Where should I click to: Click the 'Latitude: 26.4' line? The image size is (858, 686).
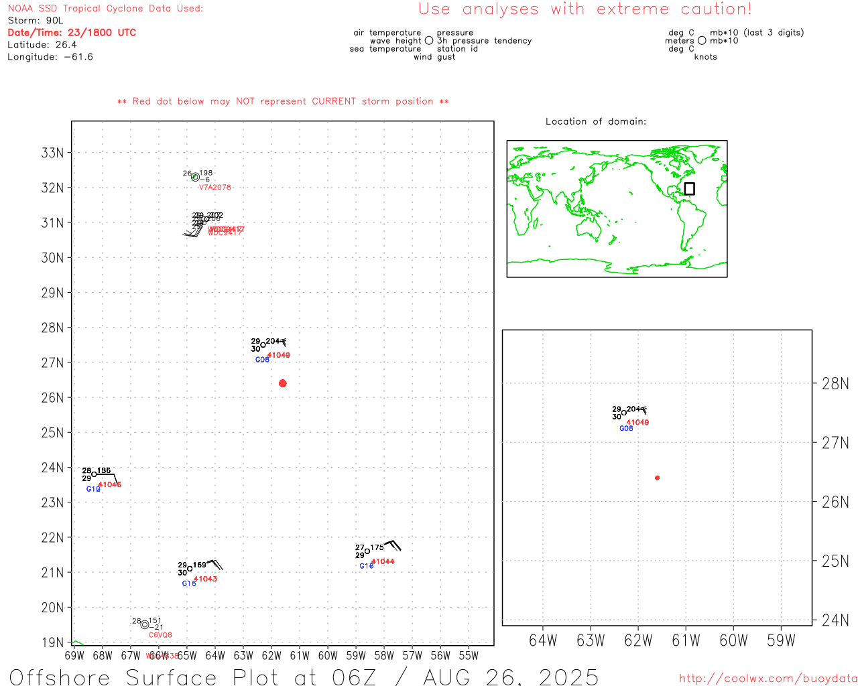pyautogui.click(x=42, y=45)
